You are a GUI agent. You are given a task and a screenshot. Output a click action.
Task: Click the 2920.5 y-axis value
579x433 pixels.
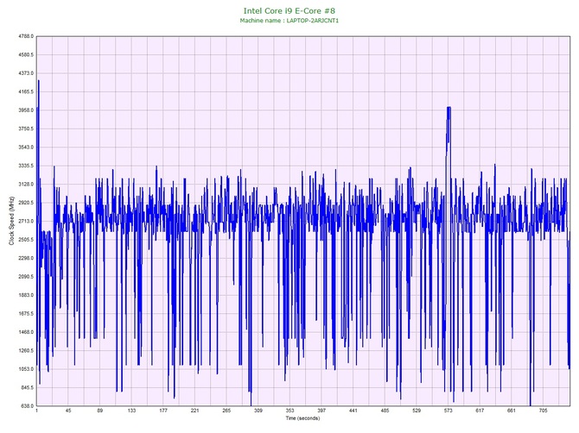(26, 203)
